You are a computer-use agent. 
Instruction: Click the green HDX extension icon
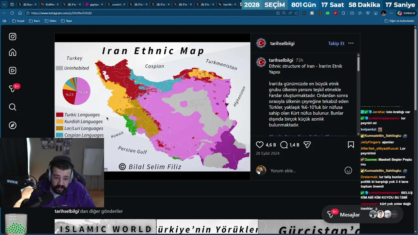coord(328,13)
